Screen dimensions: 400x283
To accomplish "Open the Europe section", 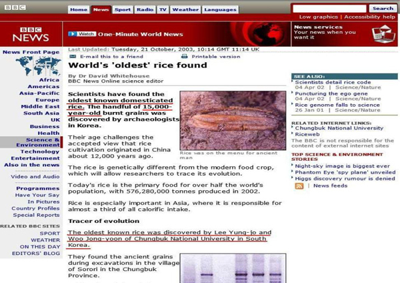I will pos(47,100).
